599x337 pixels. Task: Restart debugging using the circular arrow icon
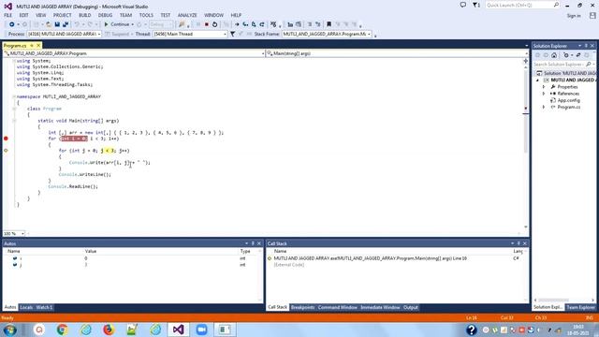pyautogui.click(x=214, y=24)
